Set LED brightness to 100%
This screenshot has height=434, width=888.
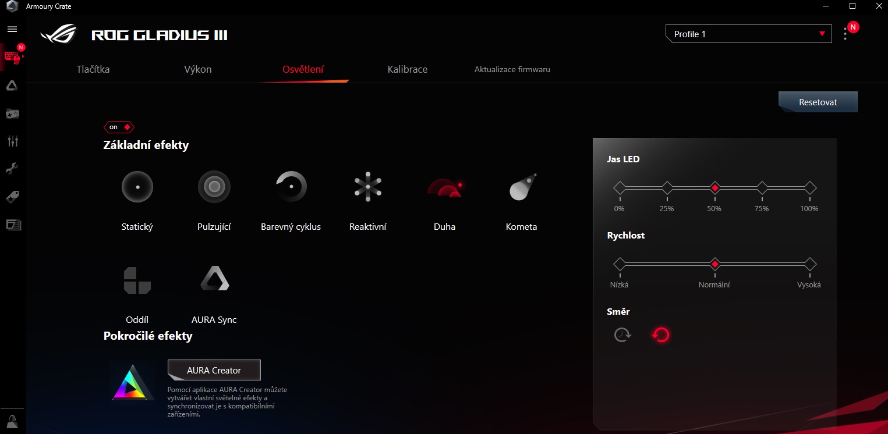[x=810, y=188]
